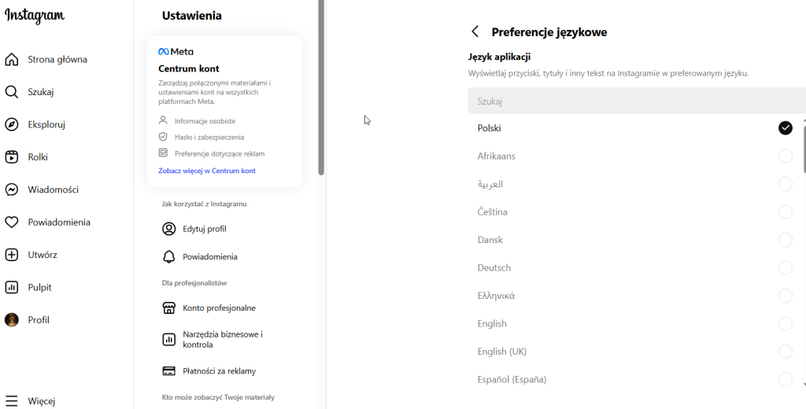This screenshot has height=409, width=806.
Task: Click the Utwórz plus icon
Action: click(12, 255)
